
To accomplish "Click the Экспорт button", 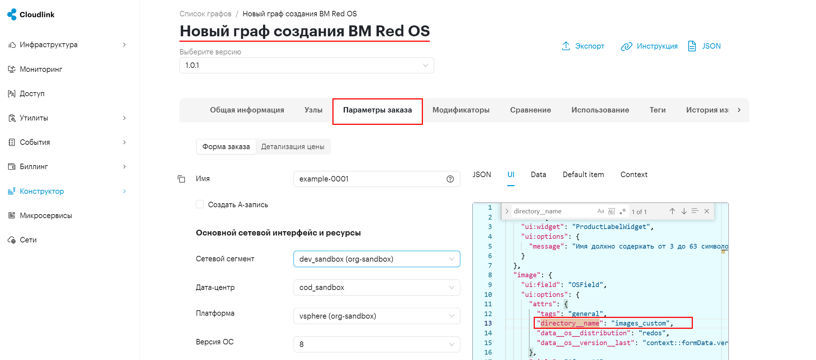I will 583,46.
